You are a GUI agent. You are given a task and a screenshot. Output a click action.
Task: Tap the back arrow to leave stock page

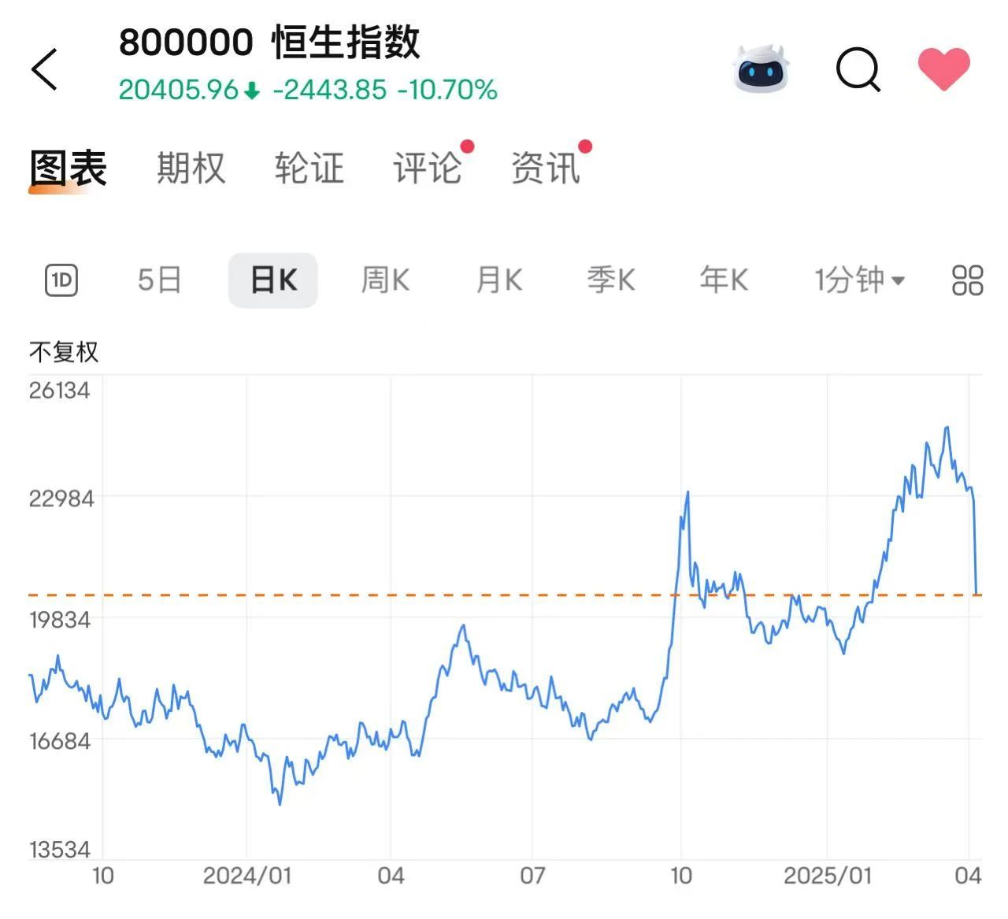pyautogui.click(x=45, y=67)
